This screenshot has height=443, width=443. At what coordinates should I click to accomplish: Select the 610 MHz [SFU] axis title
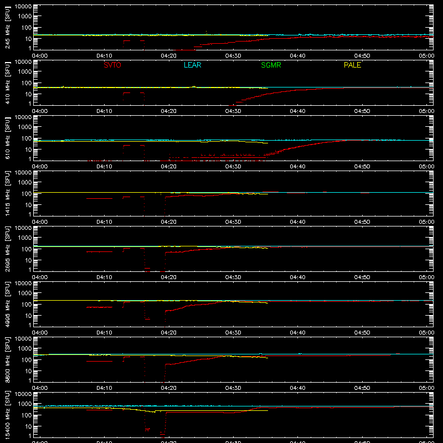(x=7, y=138)
